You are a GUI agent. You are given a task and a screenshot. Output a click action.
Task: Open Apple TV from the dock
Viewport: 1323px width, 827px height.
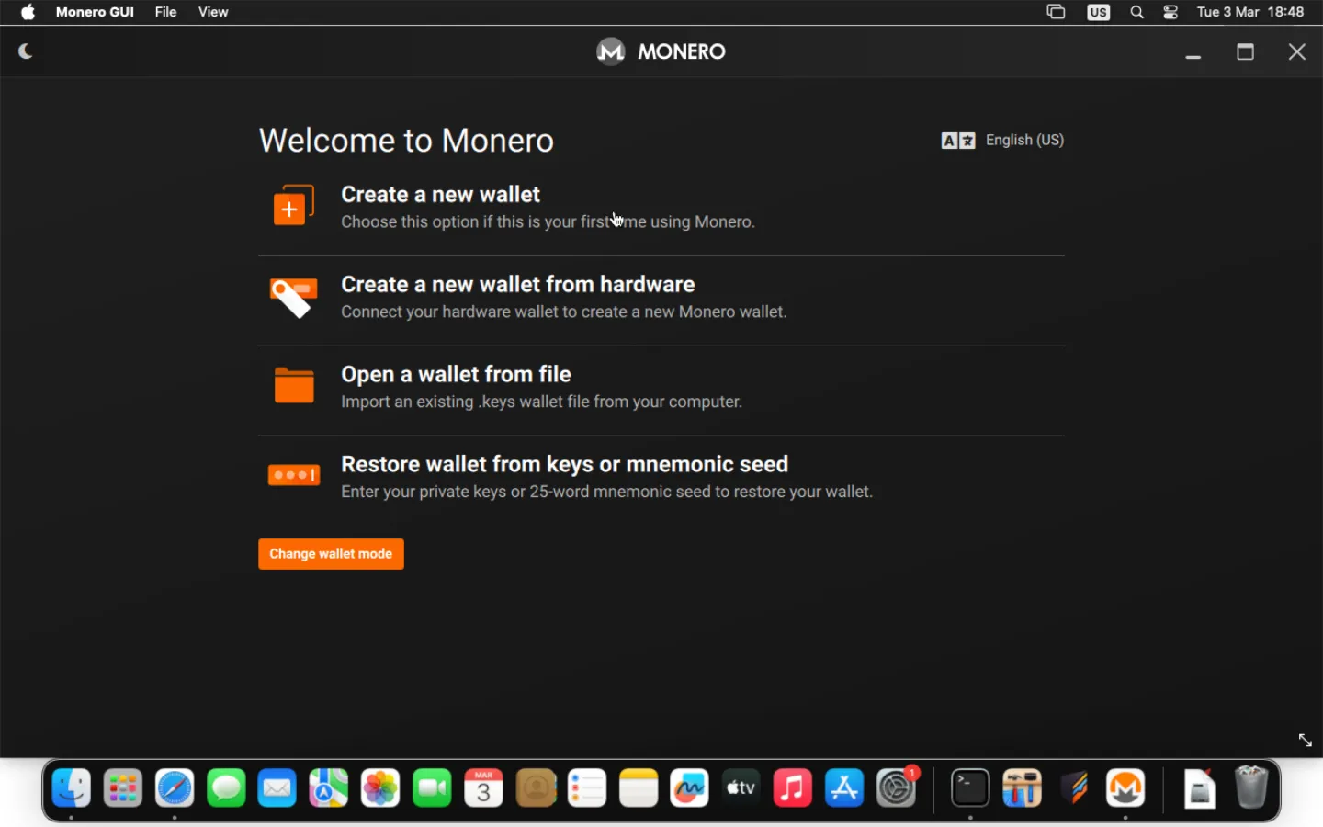point(741,788)
